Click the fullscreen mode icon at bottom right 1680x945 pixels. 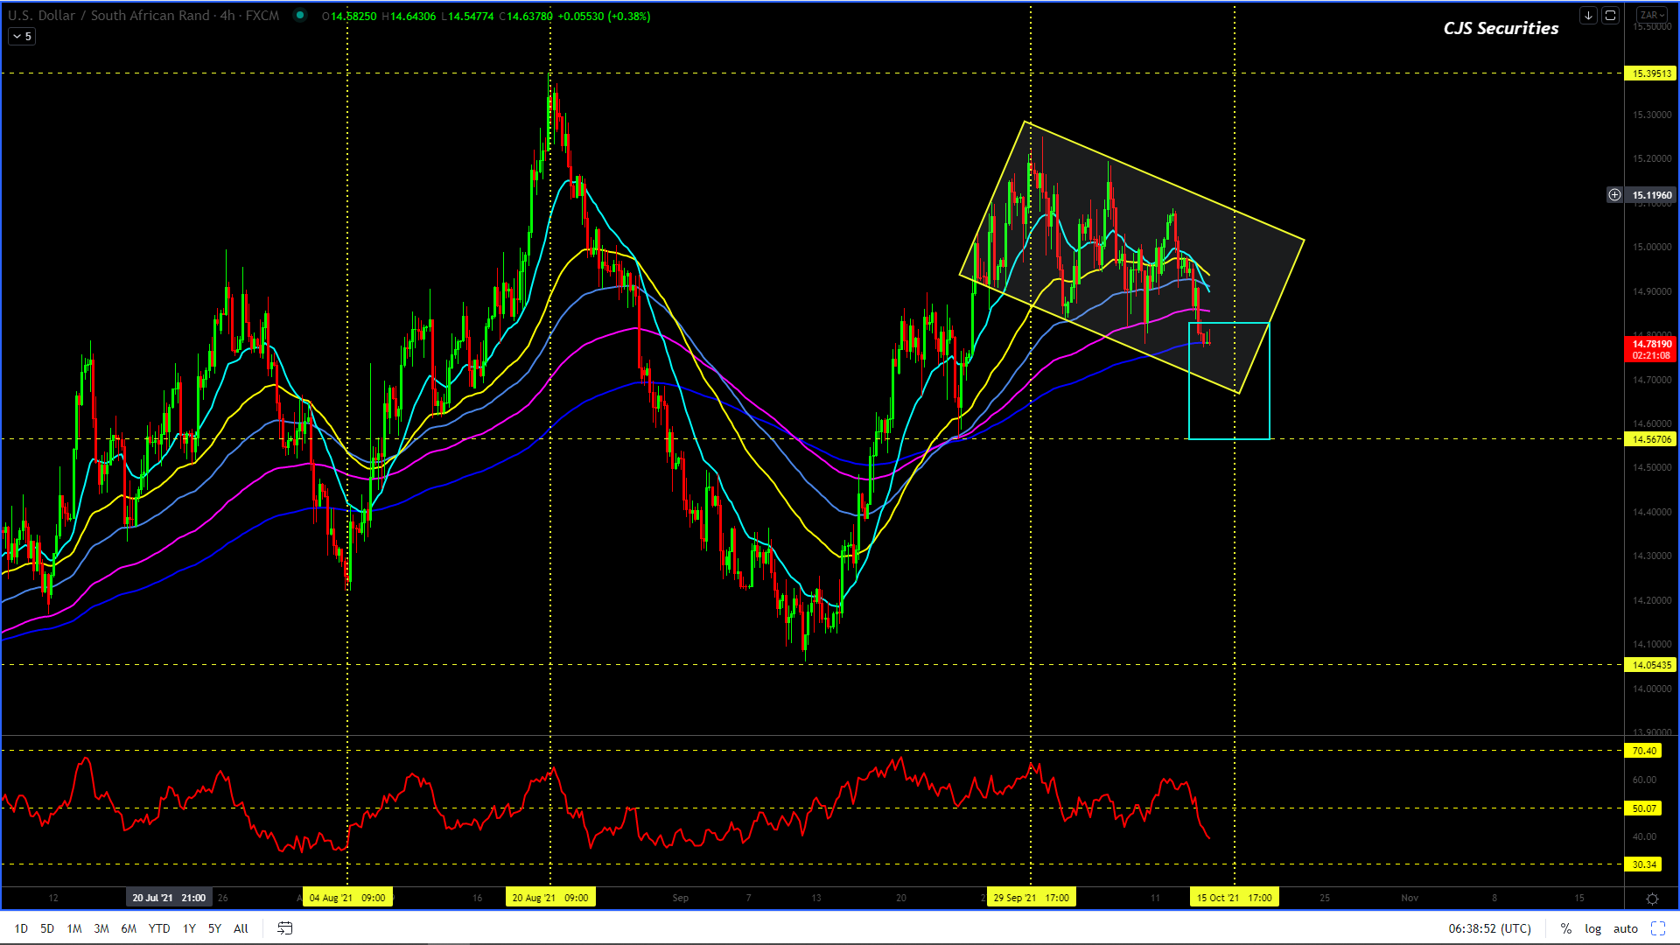pos(1658,928)
